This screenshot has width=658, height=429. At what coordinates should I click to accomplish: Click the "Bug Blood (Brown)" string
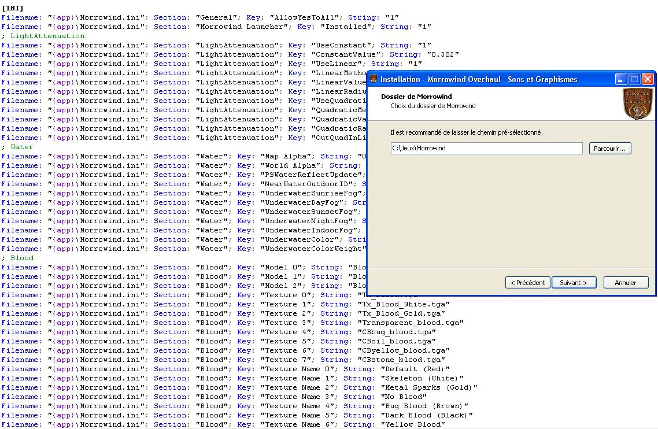pos(424,406)
